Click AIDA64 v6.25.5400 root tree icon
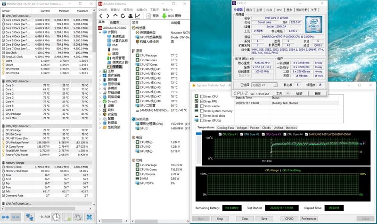377x224 pixels. click(100, 28)
